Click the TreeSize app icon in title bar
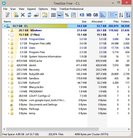 [x=4, y=3]
